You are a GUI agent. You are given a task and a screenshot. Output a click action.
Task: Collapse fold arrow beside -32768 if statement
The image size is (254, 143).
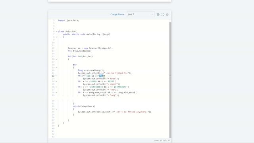click(x=56, y=81)
